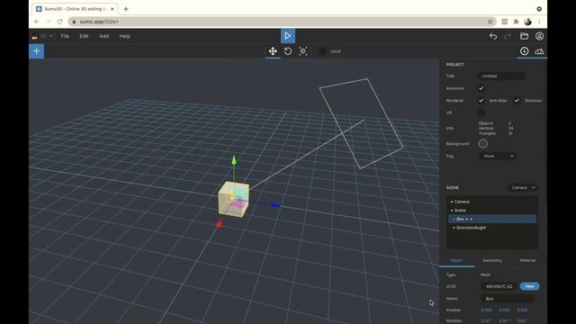Toggle the Autosave checkbox
Viewport: 576px width, 324px height.
pyautogui.click(x=481, y=88)
